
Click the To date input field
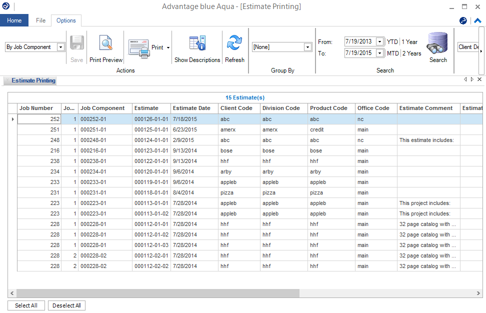point(360,53)
